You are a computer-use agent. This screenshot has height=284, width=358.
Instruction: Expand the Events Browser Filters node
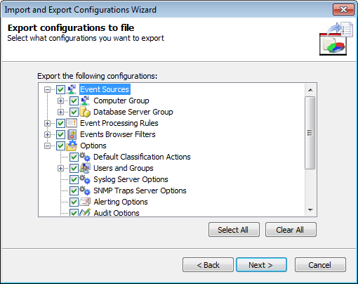tap(47, 134)
